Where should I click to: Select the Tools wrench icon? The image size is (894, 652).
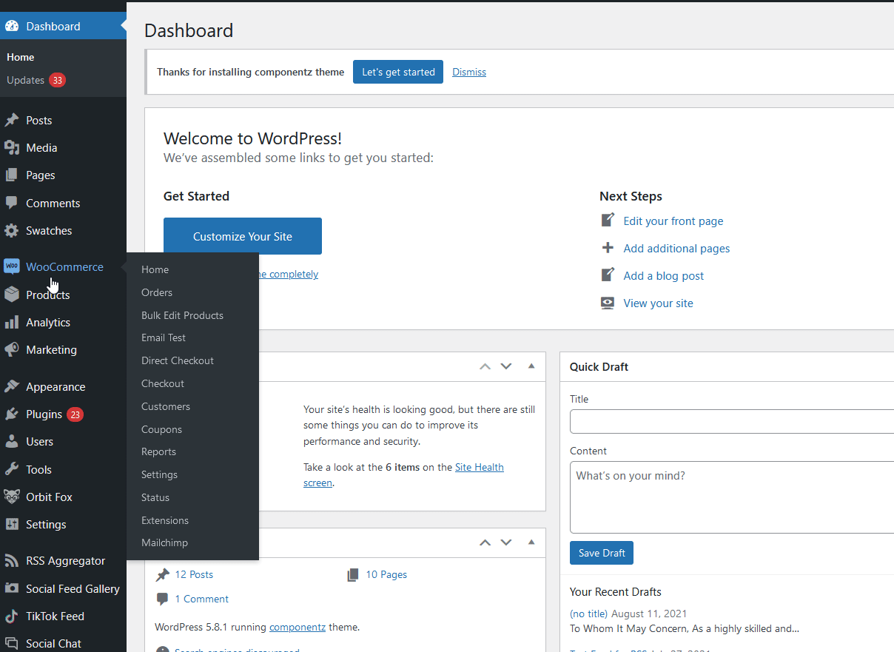[13, 469]
